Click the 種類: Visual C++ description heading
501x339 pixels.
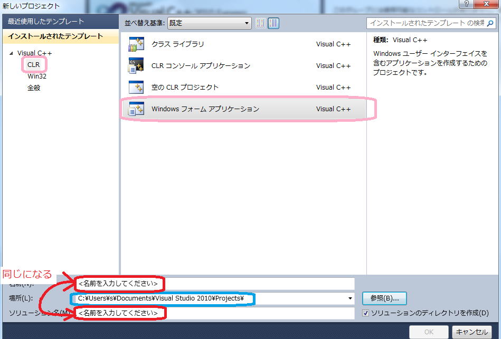coord(400,40)
